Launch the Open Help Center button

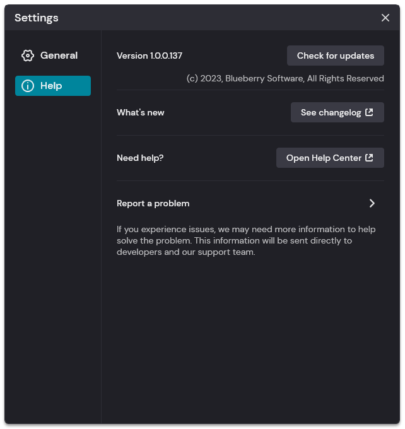click(330, 158)
